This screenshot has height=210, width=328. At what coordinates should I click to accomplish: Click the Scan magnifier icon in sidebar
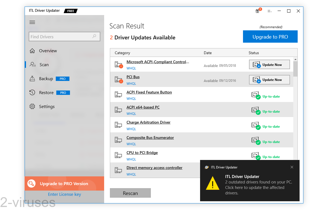[33, 65]
